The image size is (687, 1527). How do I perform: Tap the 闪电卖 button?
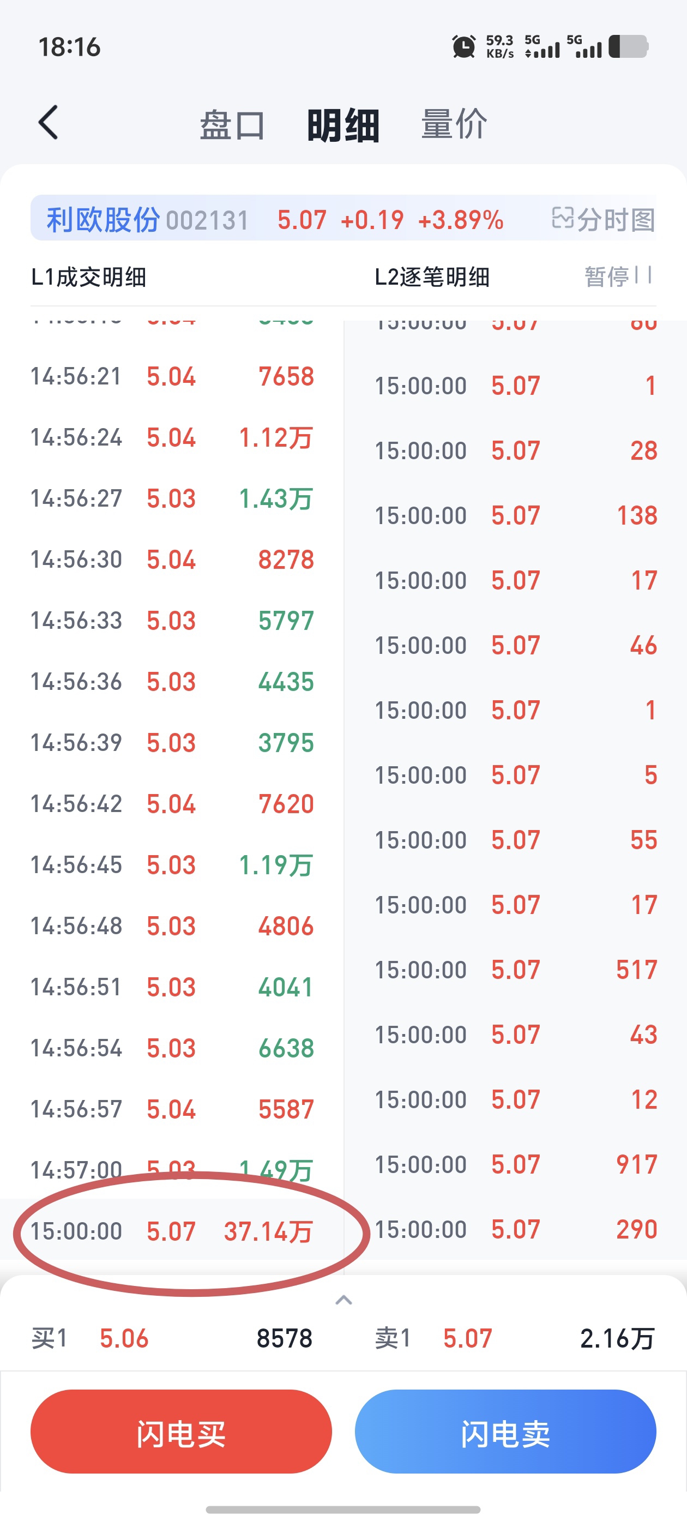(x=505, y=1431)
